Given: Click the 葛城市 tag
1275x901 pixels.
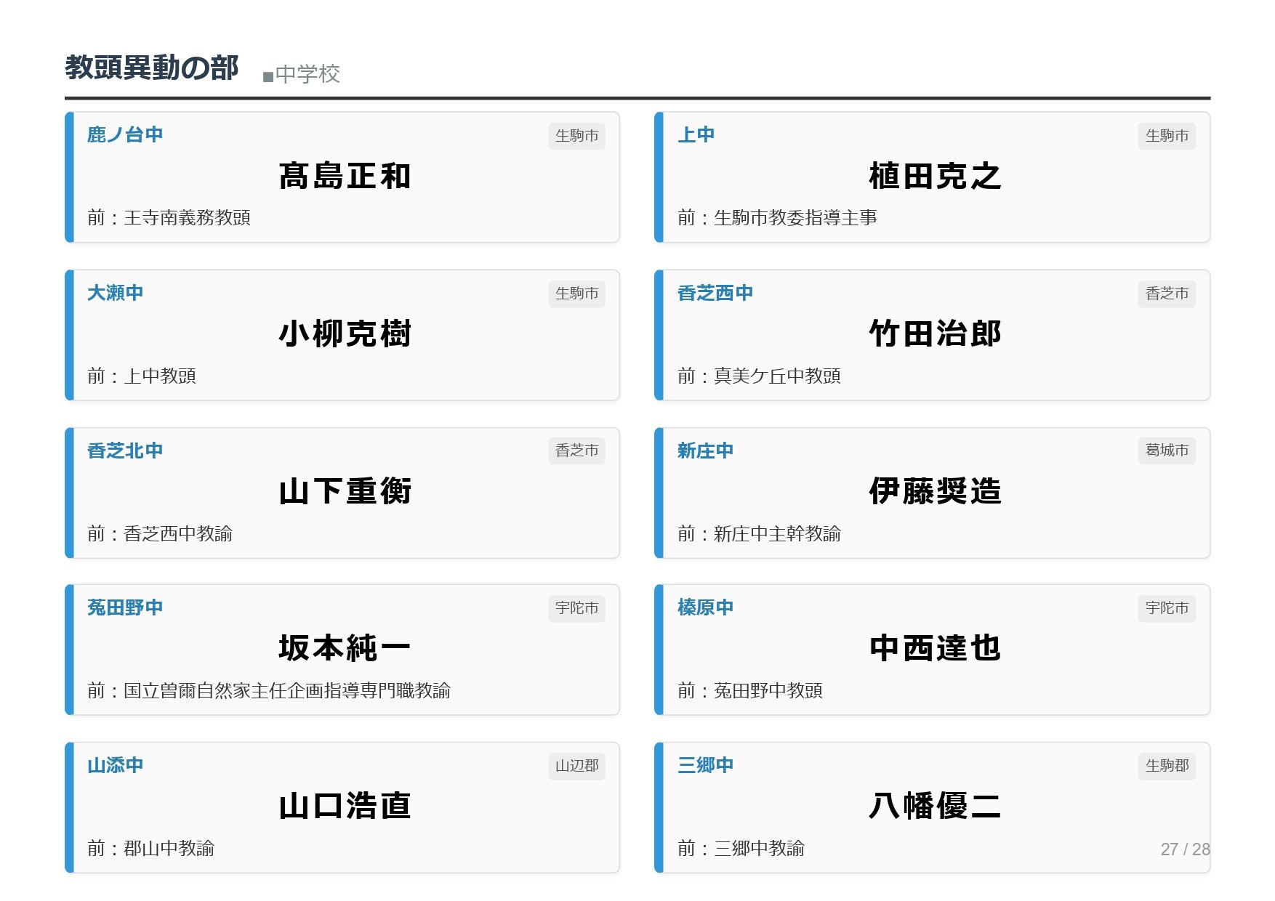Looking at the screenshot, I should 1166,450.
